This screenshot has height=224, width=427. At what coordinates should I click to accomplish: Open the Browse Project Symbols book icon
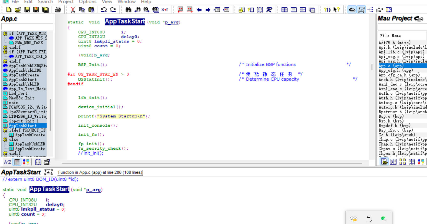260,10
